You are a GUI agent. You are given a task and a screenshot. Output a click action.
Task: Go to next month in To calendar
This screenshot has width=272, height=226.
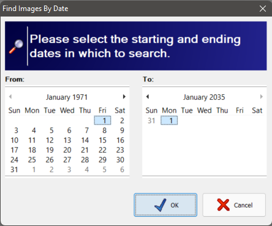pyautogui.click(x=262, y=97)
